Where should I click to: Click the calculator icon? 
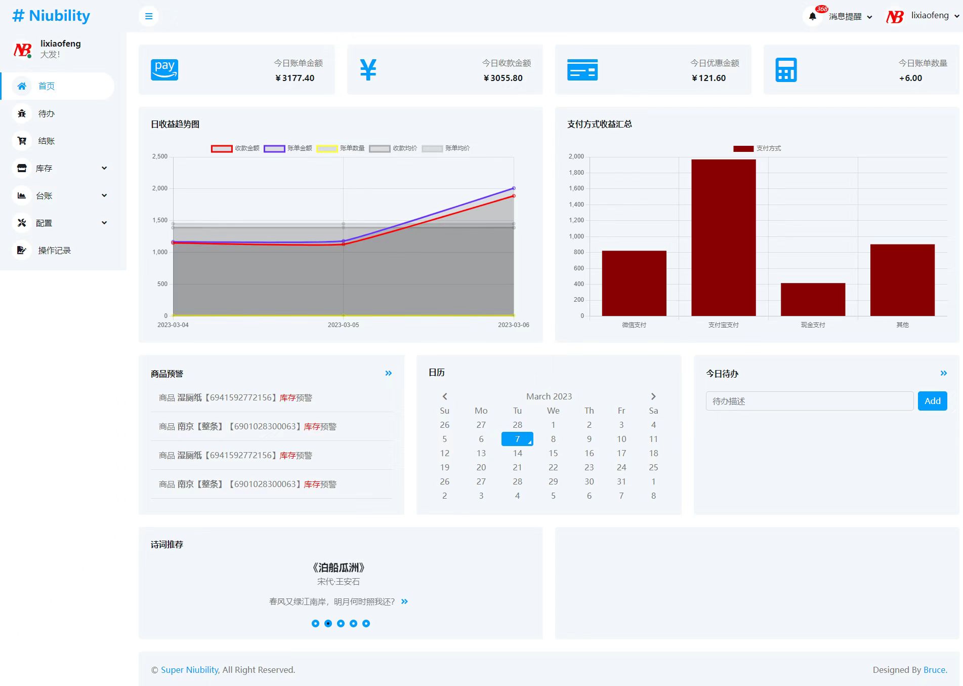pyautogui.click(x=786, y=70)
